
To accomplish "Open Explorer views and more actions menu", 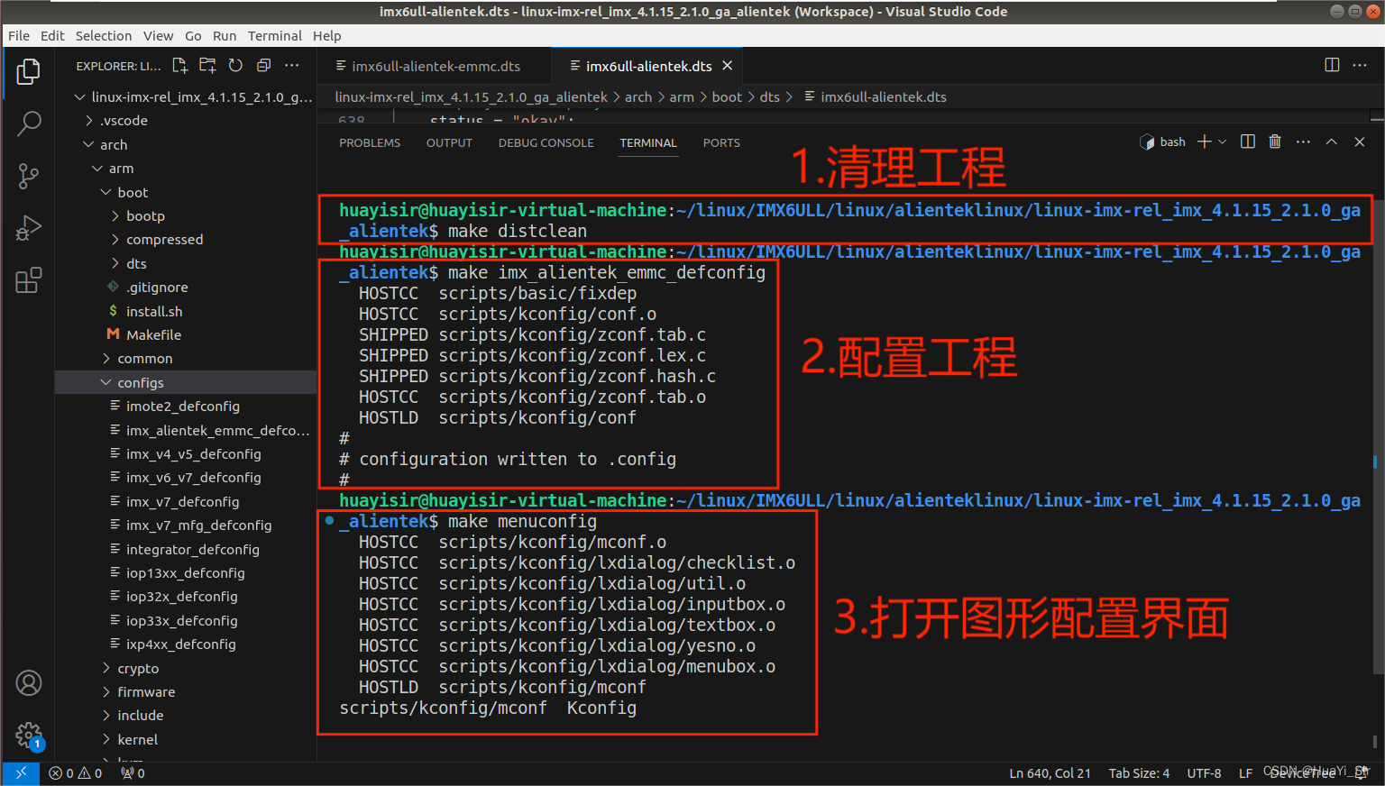I will click(x=291, y=65).
